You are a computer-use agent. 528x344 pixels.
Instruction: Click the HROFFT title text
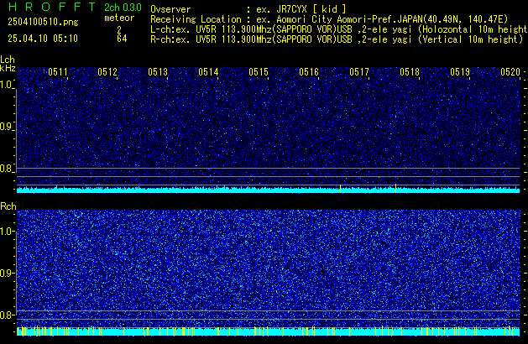click(x=52, y=7)
